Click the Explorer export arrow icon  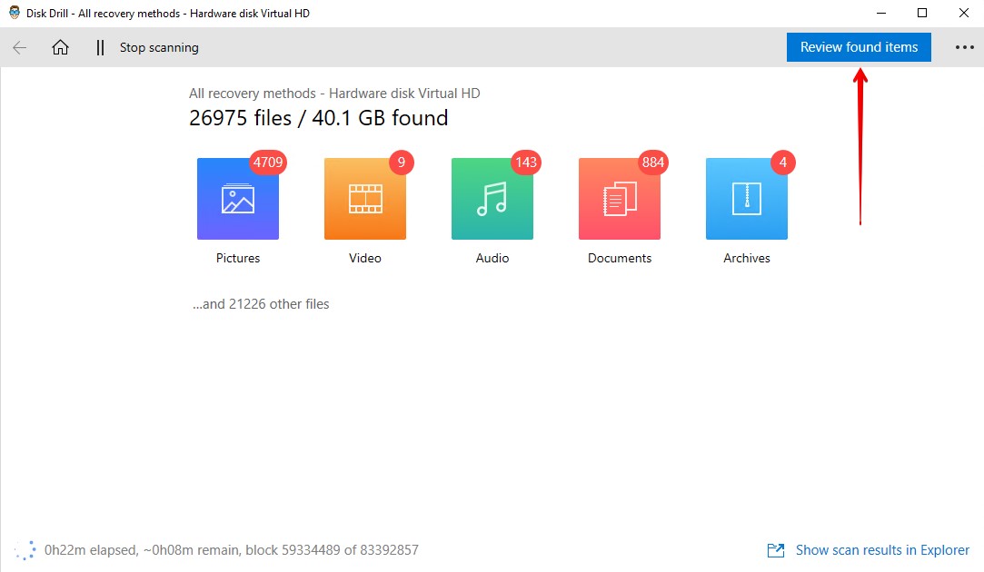(x=776, y=550)
